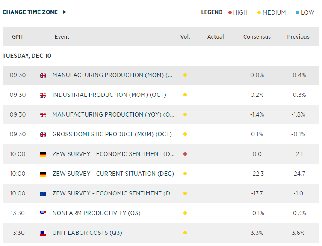Click the red HIGH legend dot
The height and width of the screenshot is (246, 322).
(230, 12)
